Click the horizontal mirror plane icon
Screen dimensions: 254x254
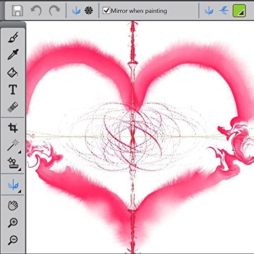coord(224,11)
